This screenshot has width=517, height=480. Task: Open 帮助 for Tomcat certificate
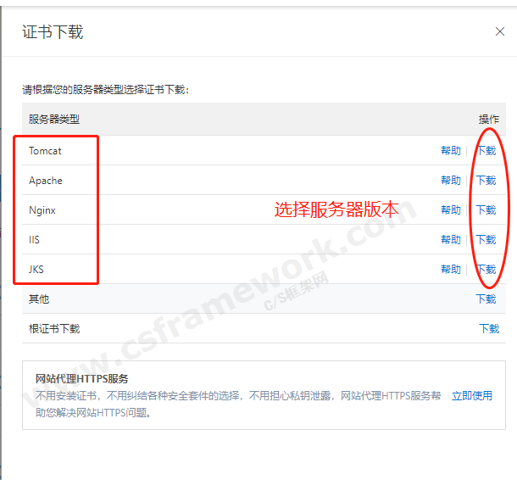pyautogui.click(x=451, y=151)
